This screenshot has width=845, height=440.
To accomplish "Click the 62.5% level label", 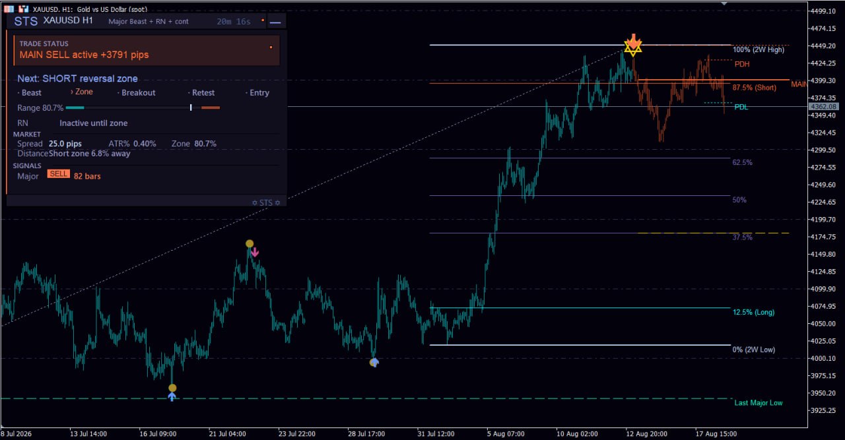I will 743,162.
